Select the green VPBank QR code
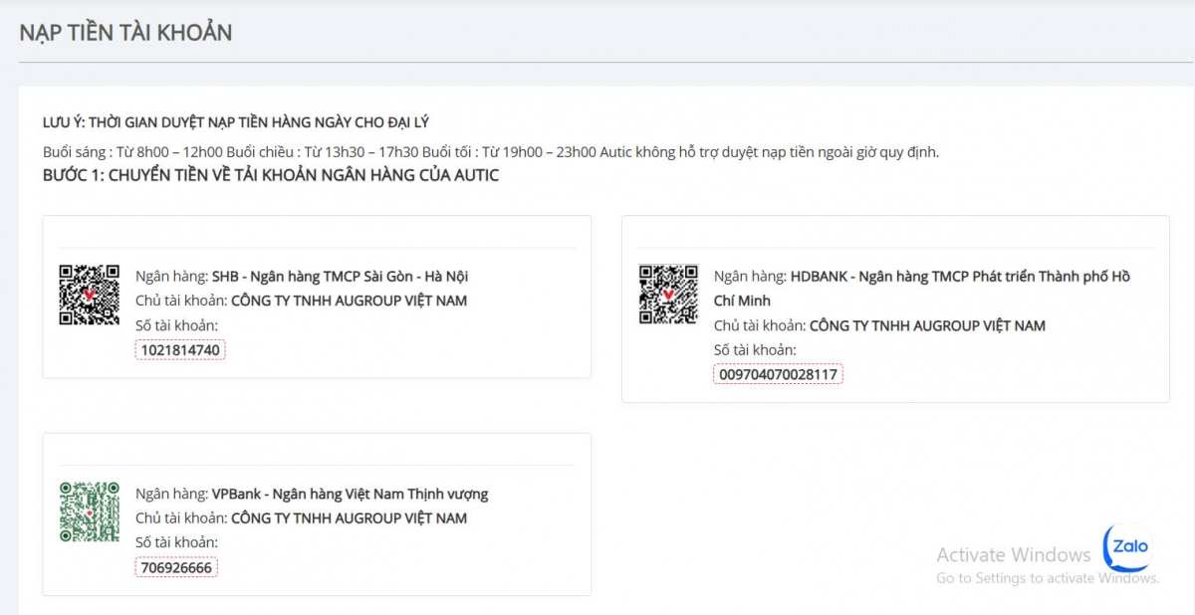Viewport: 1195px width, 615px height. pyautogui.click(x=89, y=512)
